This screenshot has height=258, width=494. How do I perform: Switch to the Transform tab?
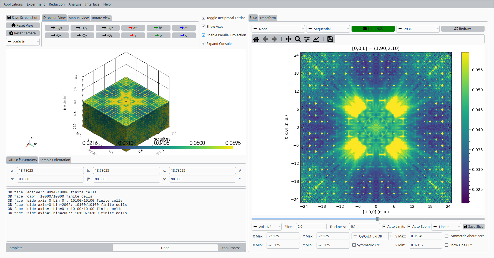point(268,18)
